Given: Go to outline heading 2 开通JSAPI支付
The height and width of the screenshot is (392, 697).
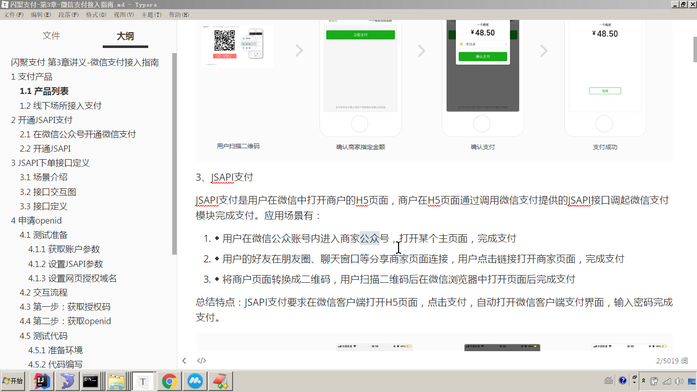Looking at the screenshot, I should [x=42, y=120].
